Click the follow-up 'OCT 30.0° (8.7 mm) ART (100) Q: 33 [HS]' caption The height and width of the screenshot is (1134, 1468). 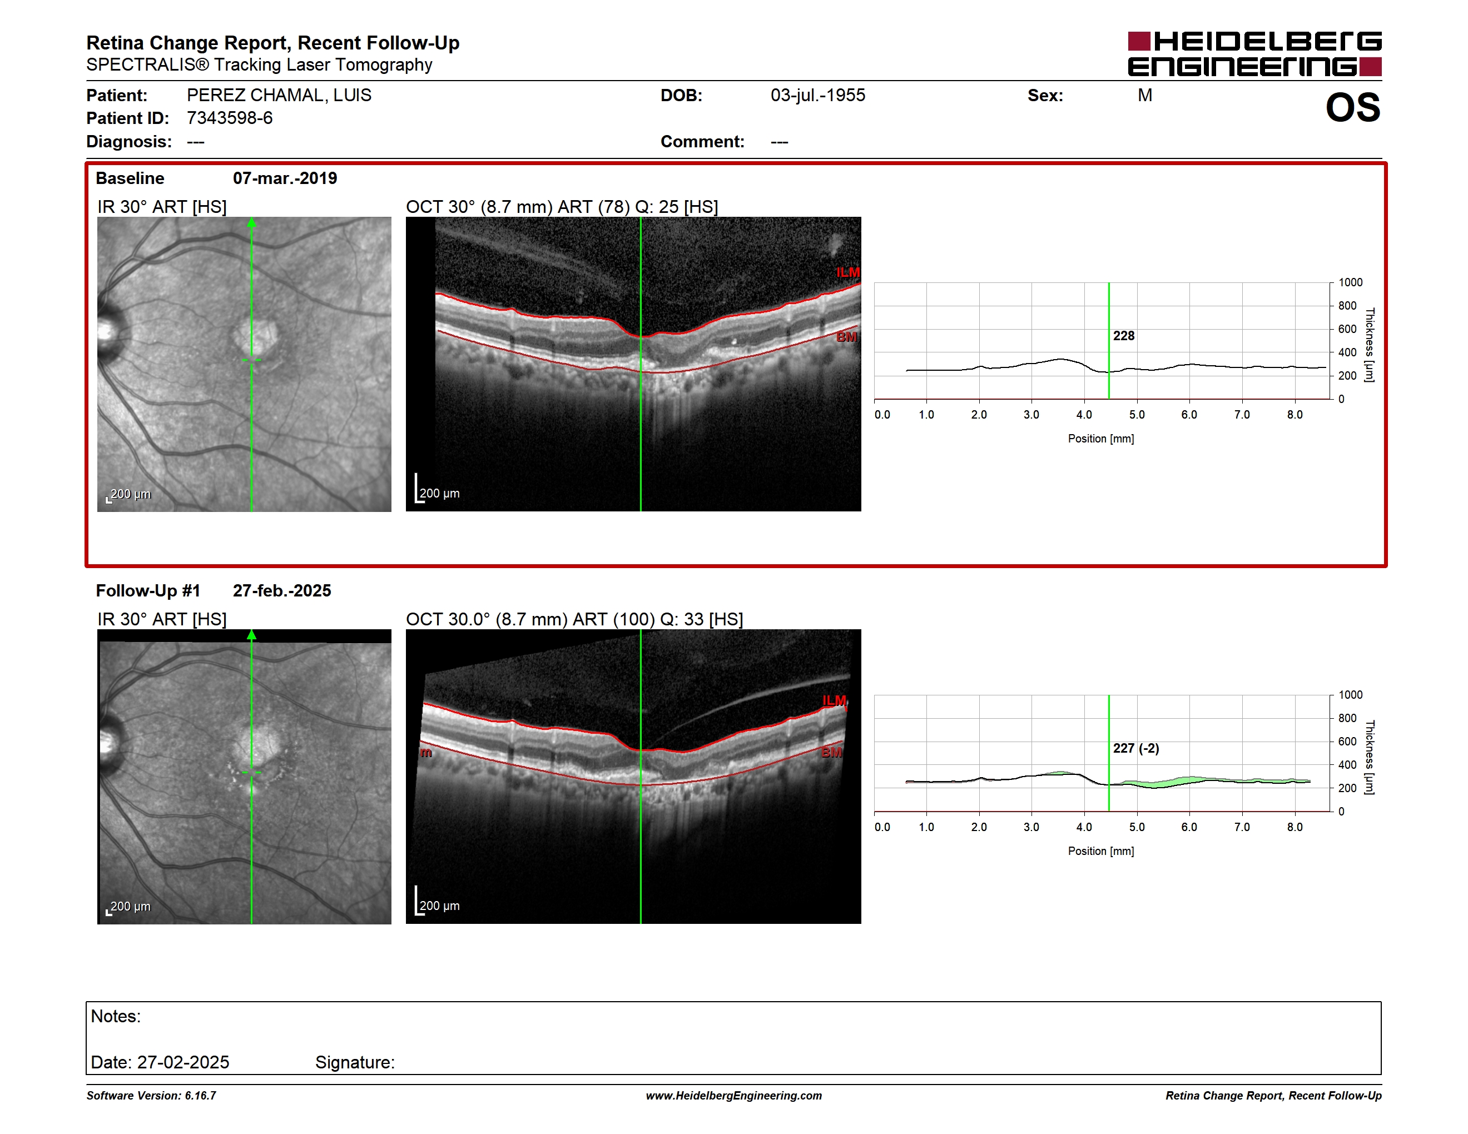tap(575, 619)
